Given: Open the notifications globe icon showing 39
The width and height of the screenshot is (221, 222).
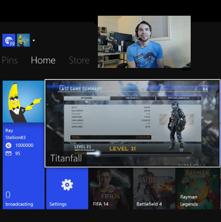Looking at the screenshot, I should (x=9, y=41).
